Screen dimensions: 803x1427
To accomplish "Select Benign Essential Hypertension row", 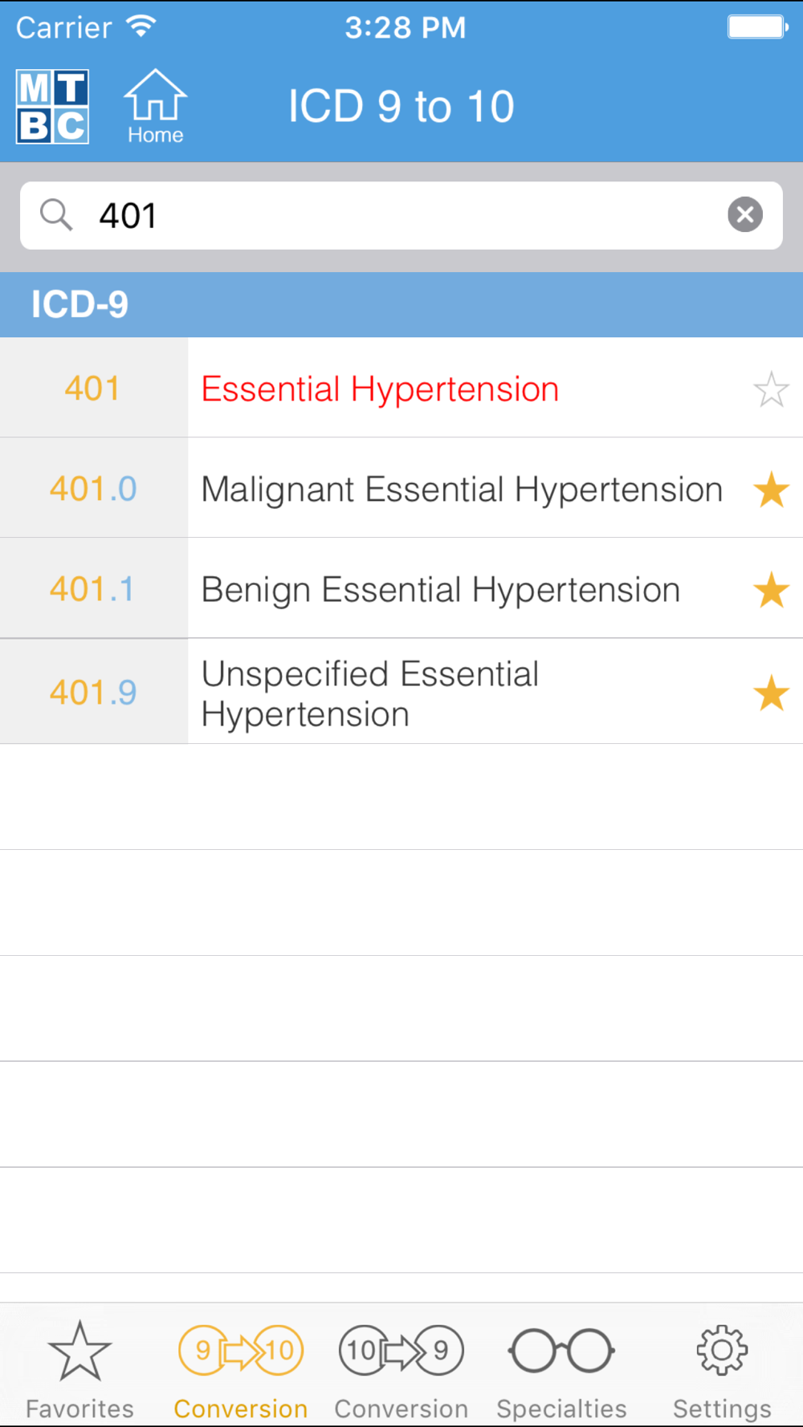I will tap(440, 590).
